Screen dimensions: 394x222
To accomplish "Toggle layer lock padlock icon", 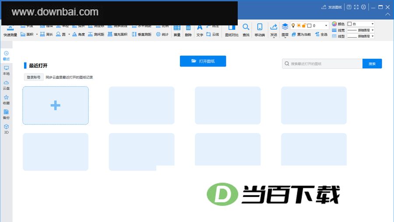I will 304,25.
